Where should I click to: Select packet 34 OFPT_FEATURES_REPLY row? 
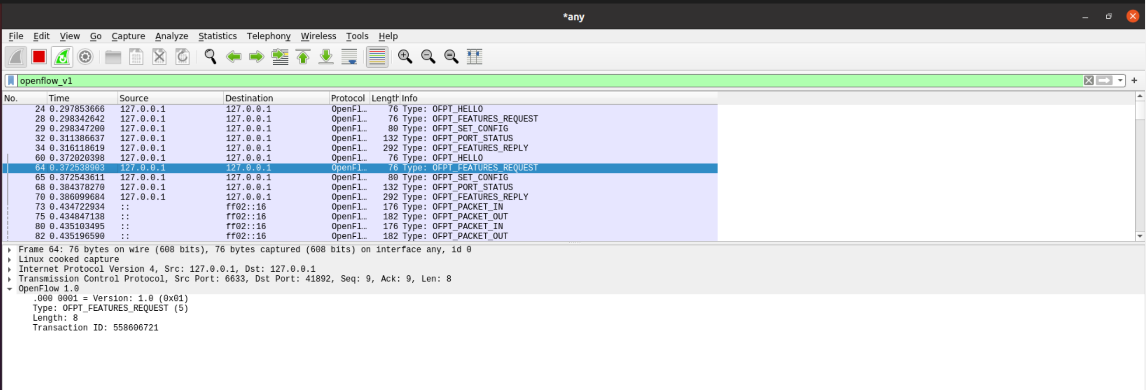click(360, 148)
